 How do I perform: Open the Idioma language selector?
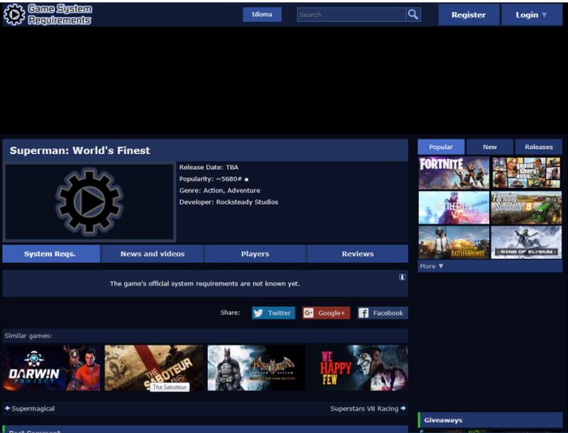point(262,14)
